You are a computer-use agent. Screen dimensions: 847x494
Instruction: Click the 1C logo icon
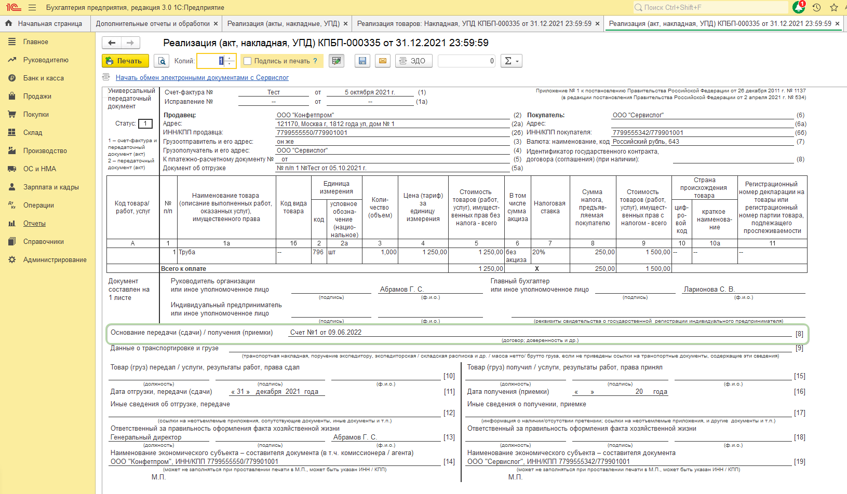(x=13, y=8)
